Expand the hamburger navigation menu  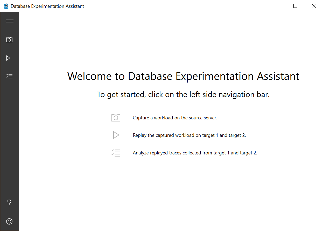10,21
